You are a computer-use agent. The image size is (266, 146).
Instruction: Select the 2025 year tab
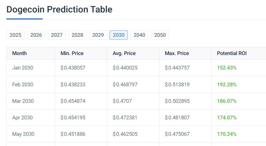15,35
